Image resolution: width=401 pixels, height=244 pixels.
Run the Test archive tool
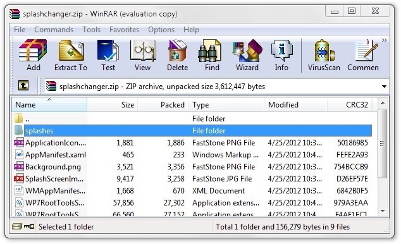coord(108,55)
